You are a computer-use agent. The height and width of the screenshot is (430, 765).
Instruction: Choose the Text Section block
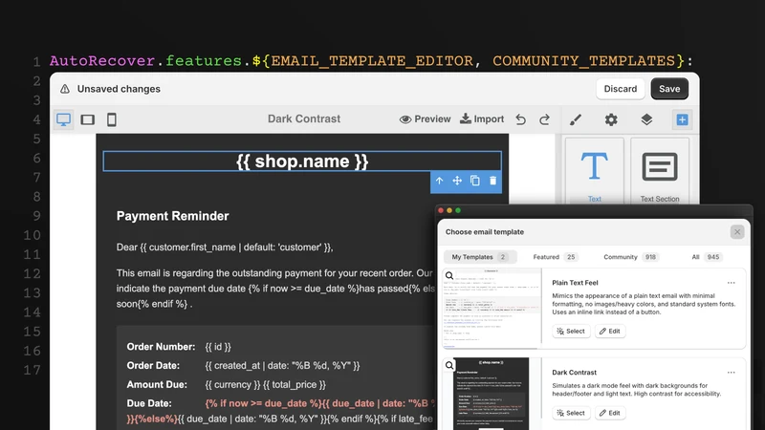click(x=660, y=171)
